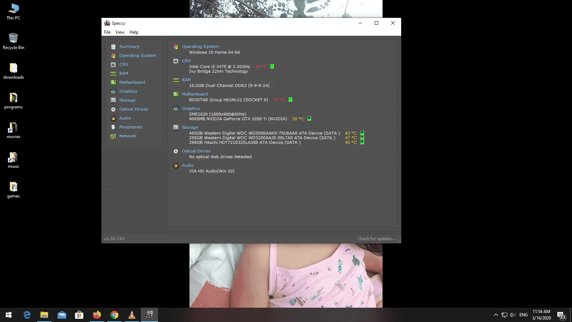Click the CPU heading link in summary
Viewport: 572px width, 322px height.
(186, 61)
